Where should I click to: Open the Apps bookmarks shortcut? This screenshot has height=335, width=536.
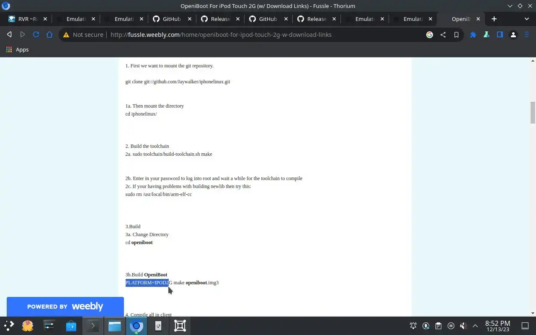18,49
